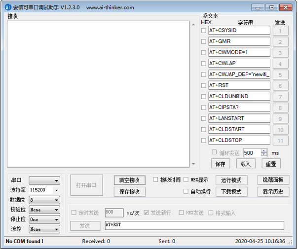Click the AT+CIPSTA? command field
The width and height of the screenshot is (298, 249).
coord(239,107)
